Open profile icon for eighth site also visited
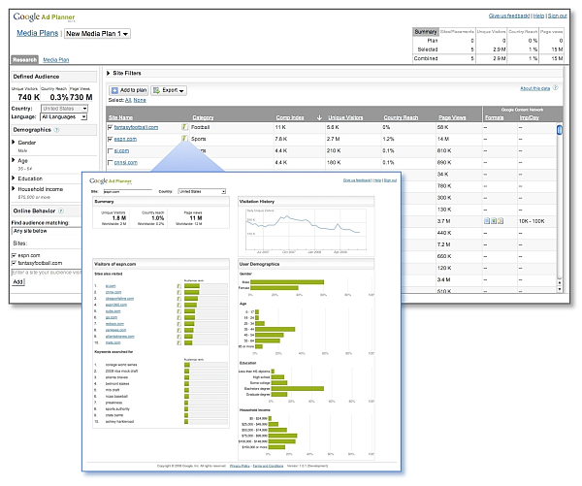This screenshot has width=582, height=486. click(178, 330)
